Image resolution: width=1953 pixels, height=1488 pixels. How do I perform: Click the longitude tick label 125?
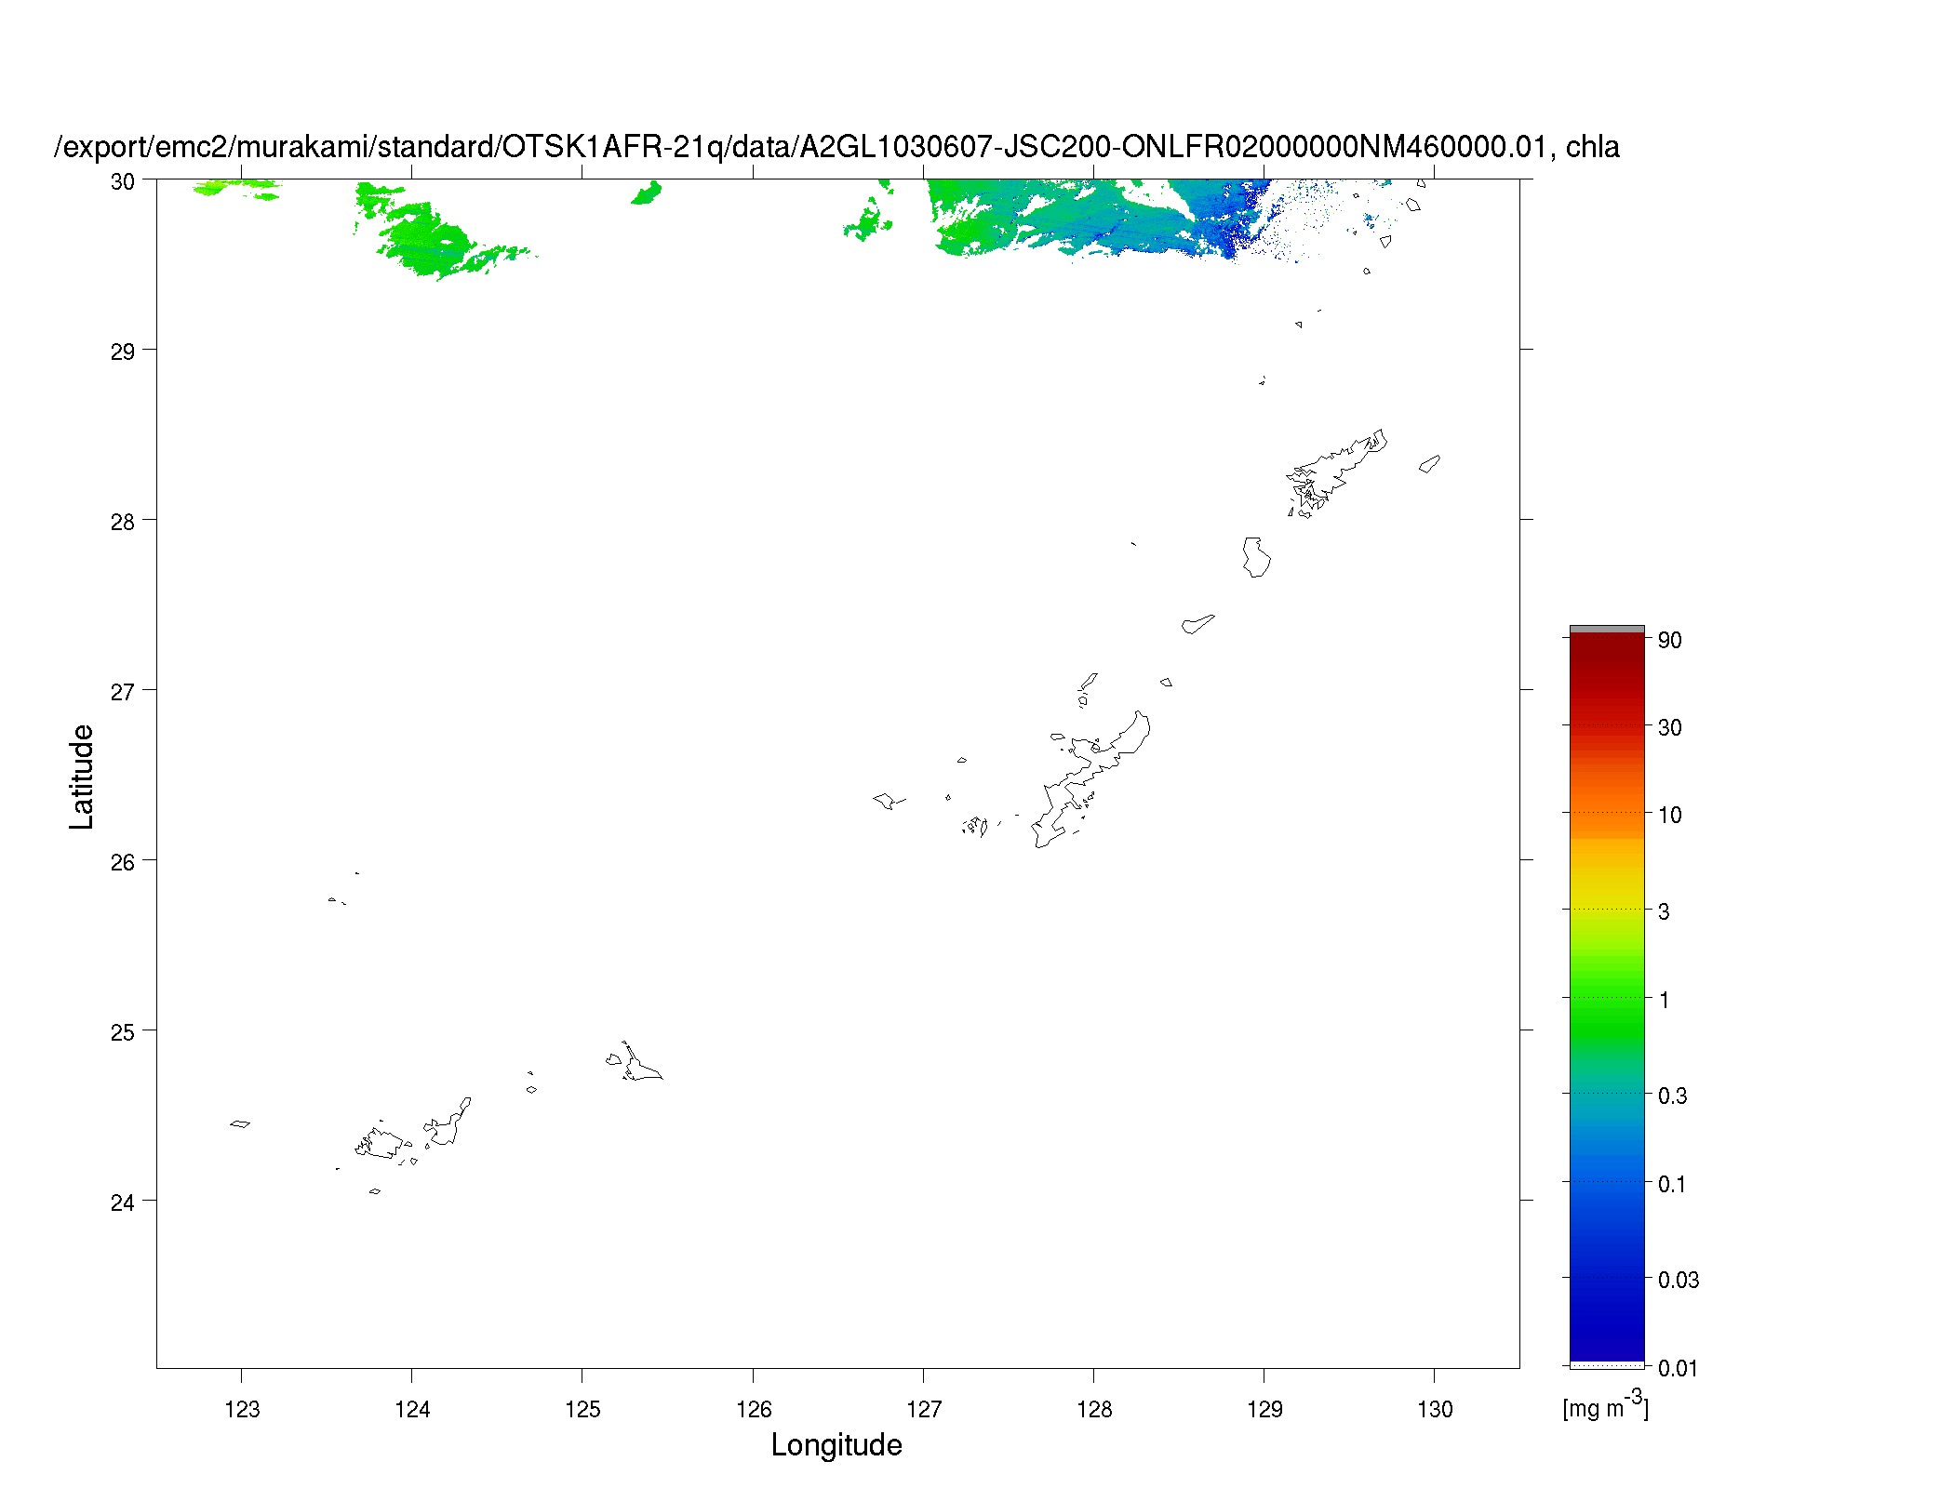(582, 1410)
